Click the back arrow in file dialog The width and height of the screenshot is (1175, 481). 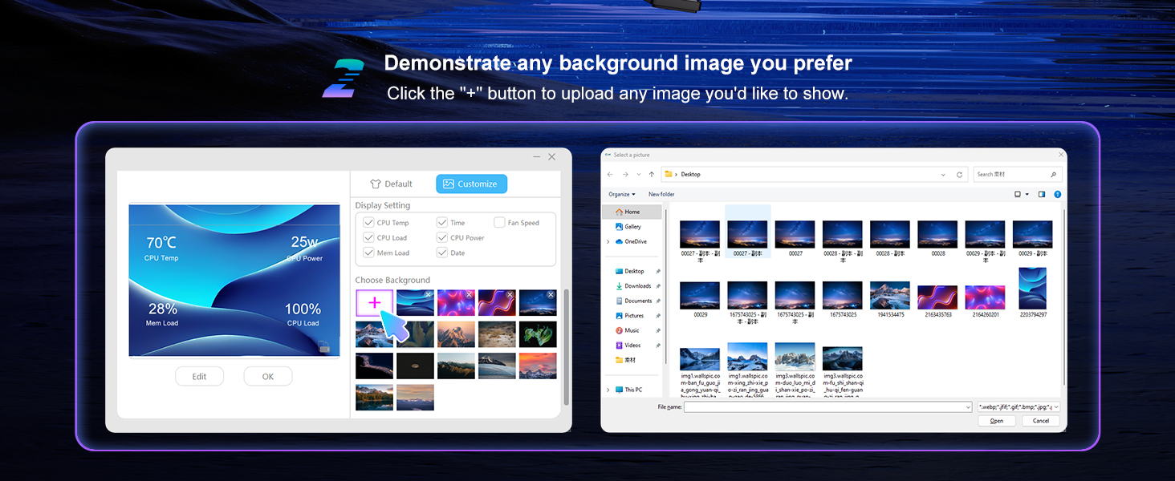(x=611, y=174)
